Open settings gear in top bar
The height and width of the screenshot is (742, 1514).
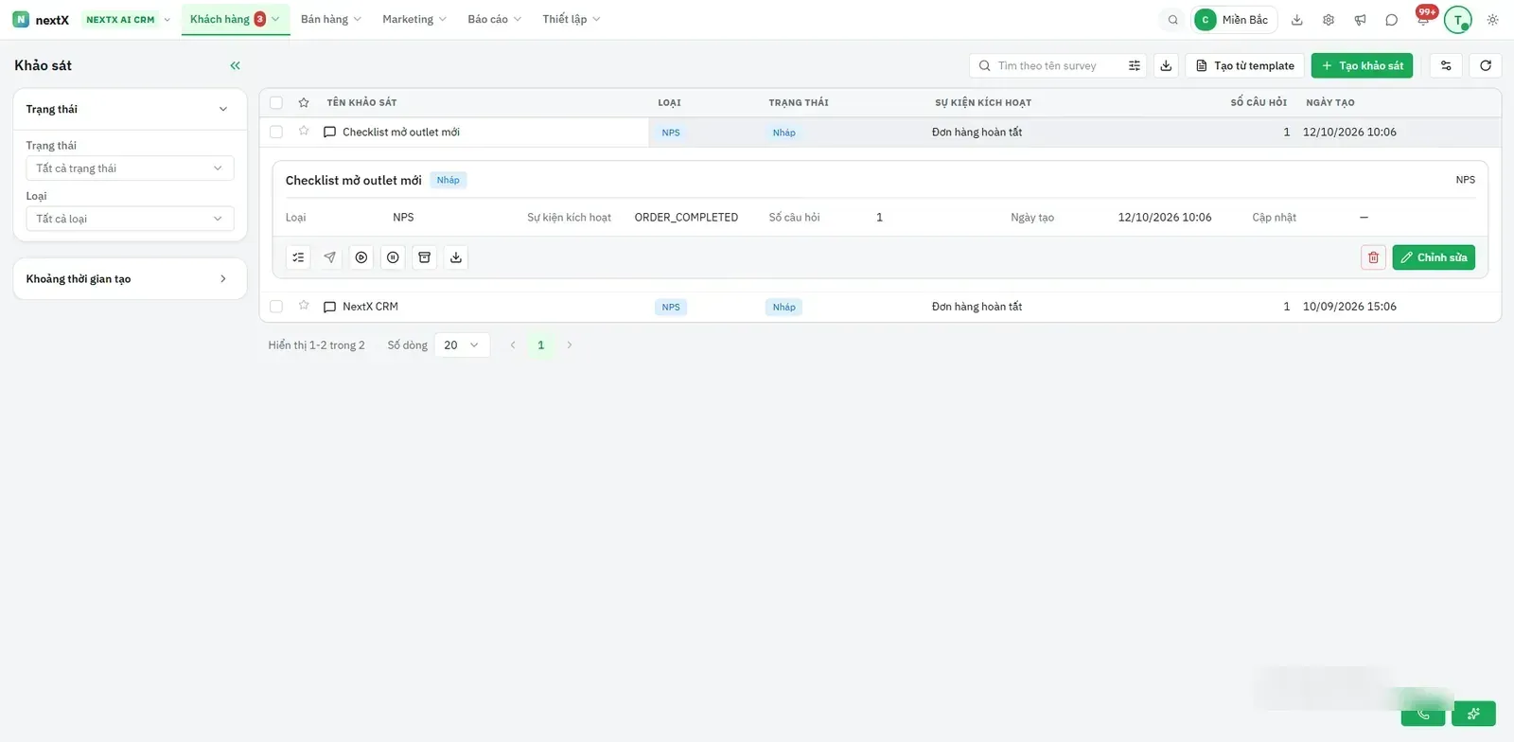1329,20
